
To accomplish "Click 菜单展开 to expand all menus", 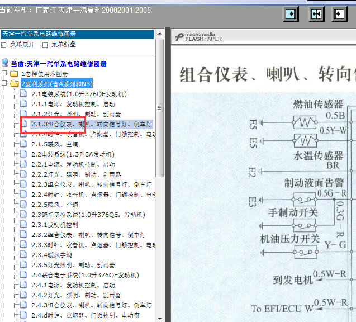I will click(x=22, y=45).
